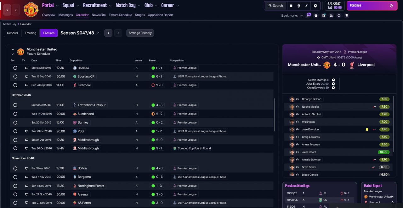Open the News Site submenu item
This screenshot has height=208, width=403.
99,15
